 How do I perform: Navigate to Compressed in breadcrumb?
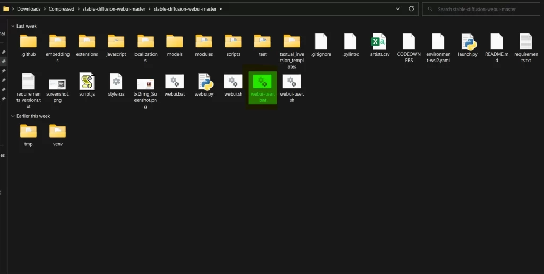tap(62, 9)
